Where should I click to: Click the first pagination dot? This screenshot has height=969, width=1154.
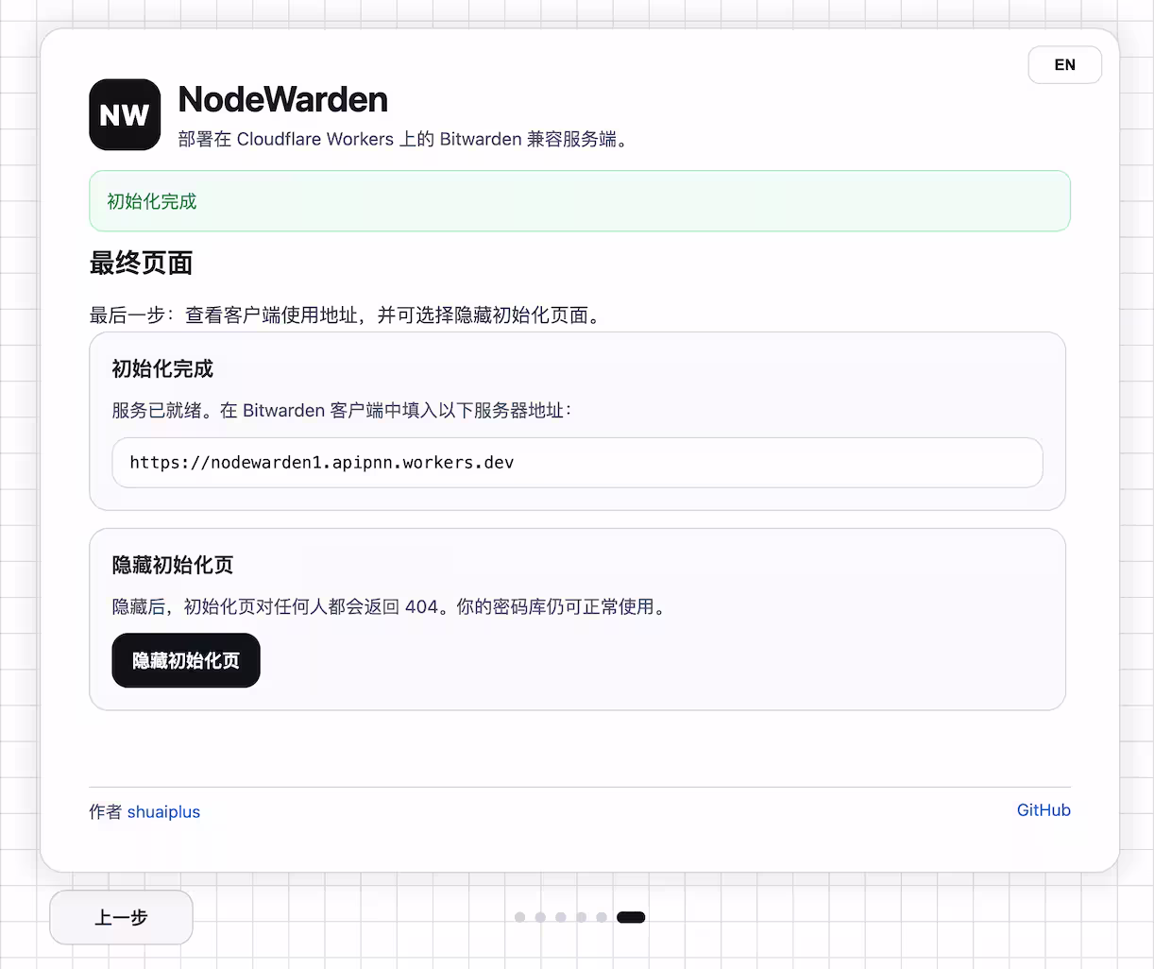(x=520, y=917)
